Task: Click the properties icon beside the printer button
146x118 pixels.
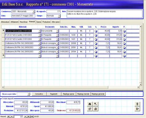Action: [x=90, y=109]
